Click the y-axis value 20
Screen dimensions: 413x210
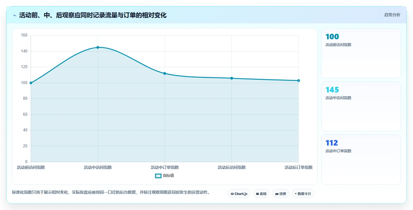(x=25, y=146)
